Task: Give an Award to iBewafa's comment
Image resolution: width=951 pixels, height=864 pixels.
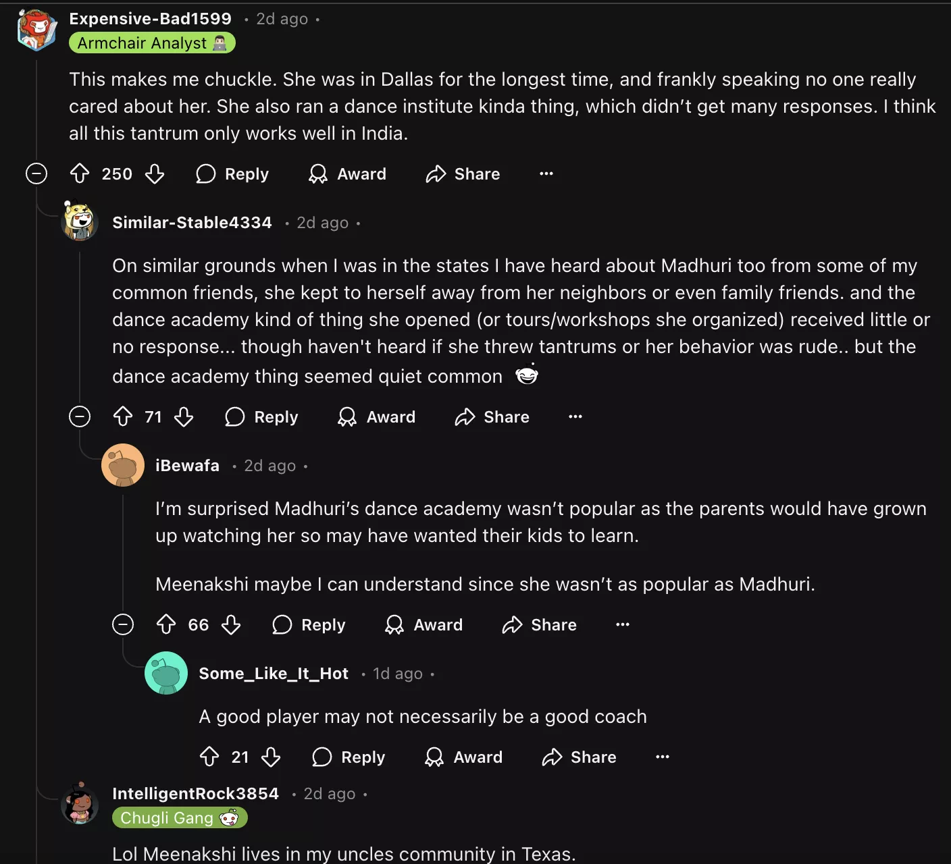Action: (x=423, y=625)
